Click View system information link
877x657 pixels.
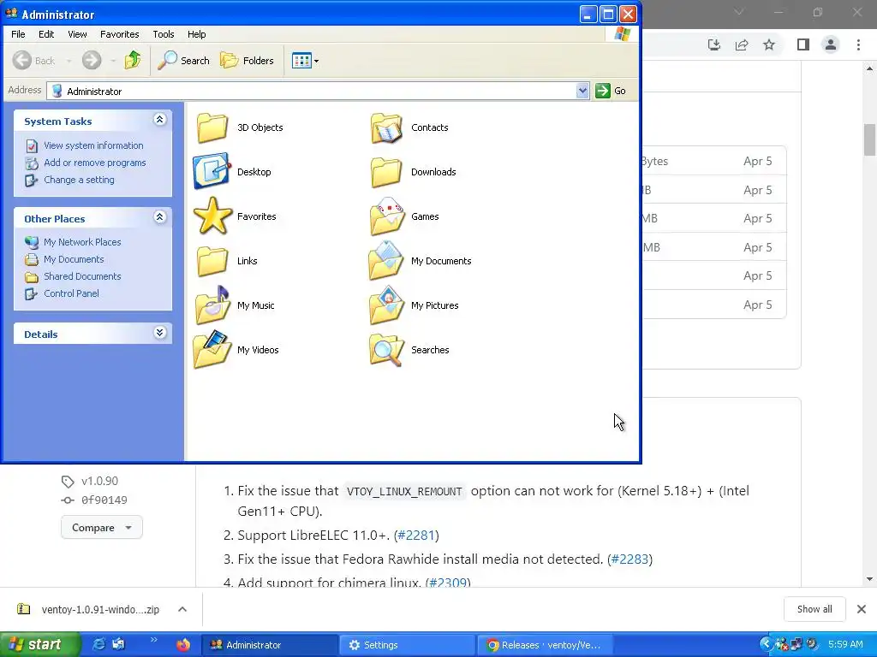coord(93,145)
